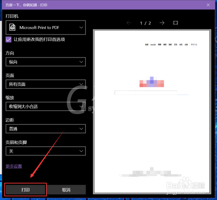Go to the next preview page arrow
This screenshot has width=217, height=200.
[x=162, y=23]
